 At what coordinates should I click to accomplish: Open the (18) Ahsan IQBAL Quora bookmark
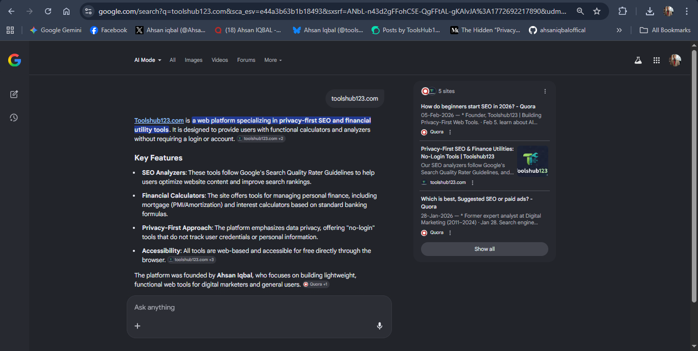[248, 30]
